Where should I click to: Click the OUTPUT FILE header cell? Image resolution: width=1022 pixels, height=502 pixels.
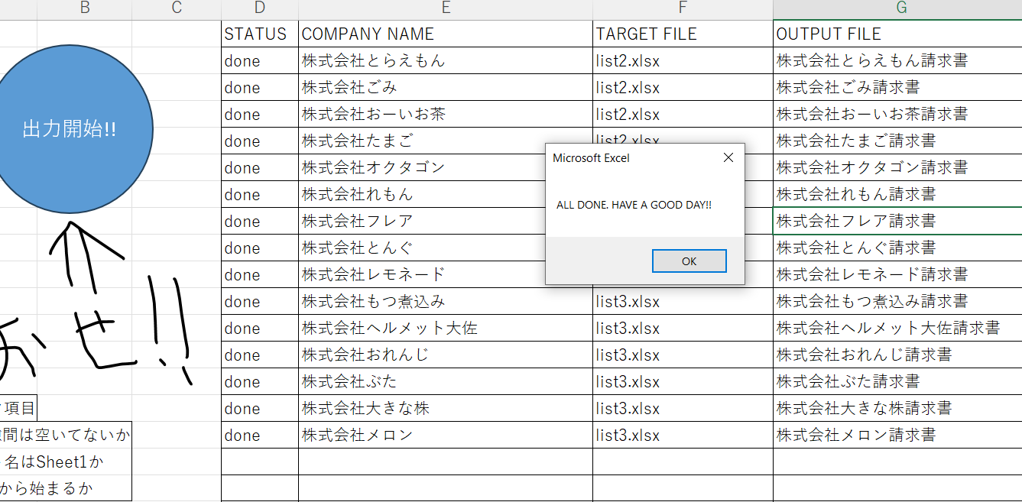click(x=829, y=34)
